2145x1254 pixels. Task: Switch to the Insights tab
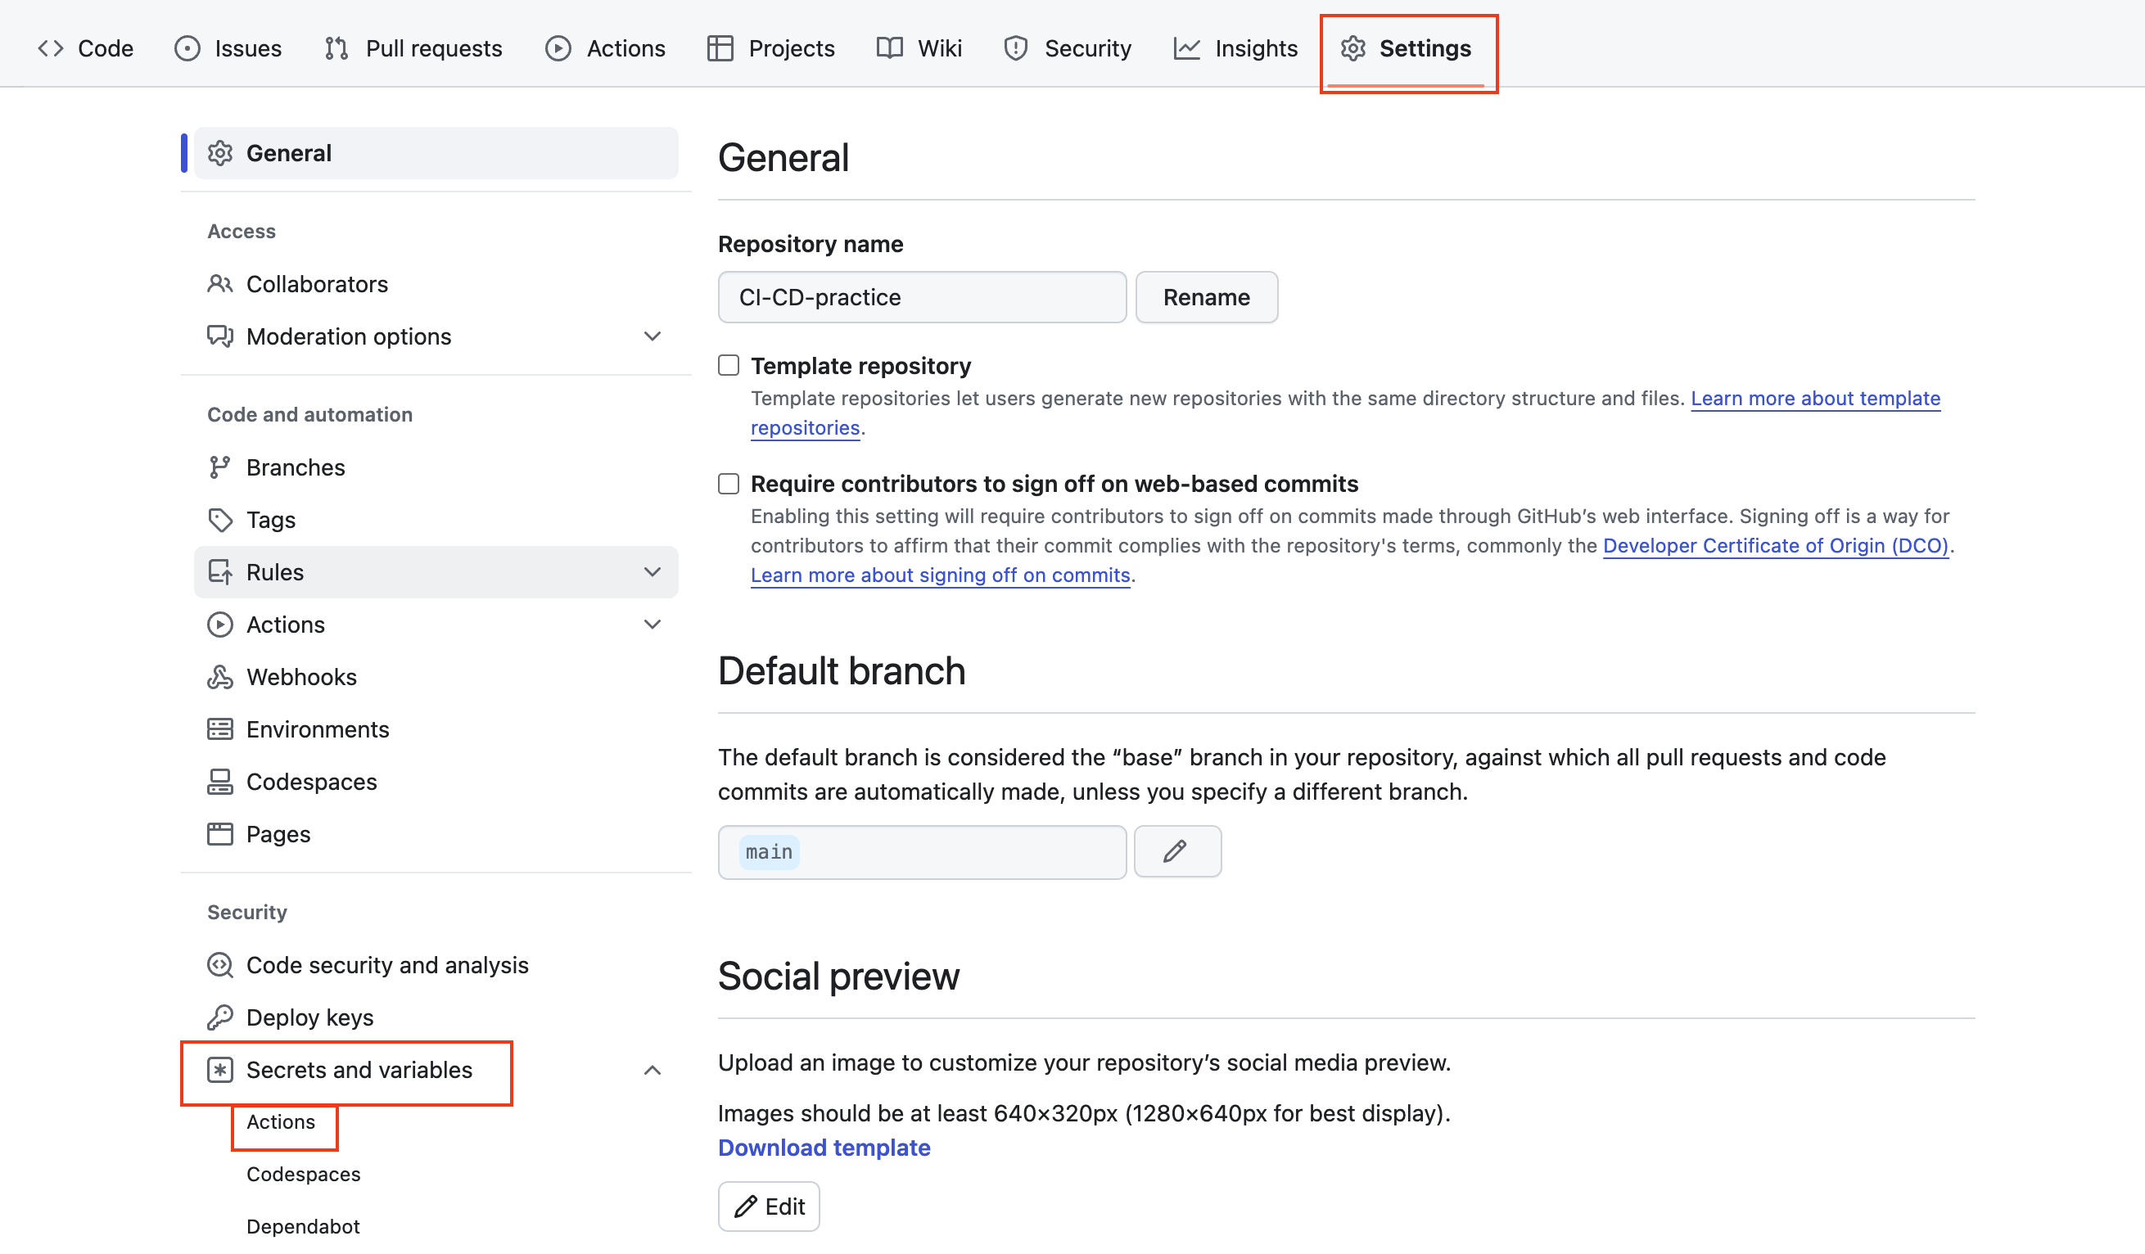pyautogui.click(x=1235, y=48)
